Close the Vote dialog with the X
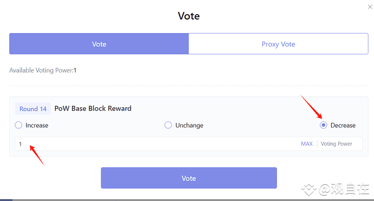 point(370,7)
